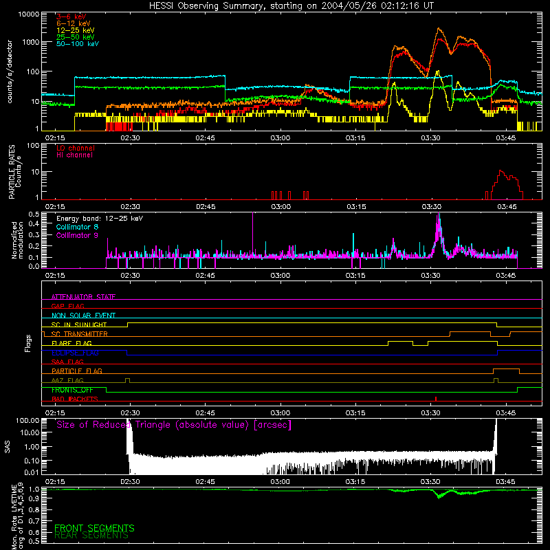This screenshot has height=550, width=550.
Task: Click the 'FRONTS OFF' flag label
Action: pos(72,390)
